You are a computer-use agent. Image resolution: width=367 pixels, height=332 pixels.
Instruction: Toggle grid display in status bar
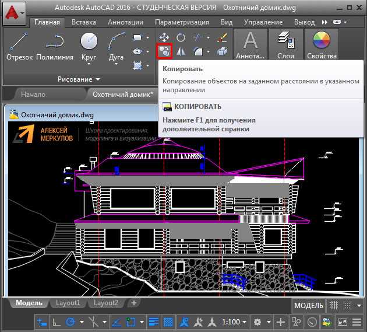[335, 306]
